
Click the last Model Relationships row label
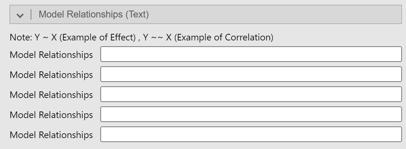[x=51, y=135]
